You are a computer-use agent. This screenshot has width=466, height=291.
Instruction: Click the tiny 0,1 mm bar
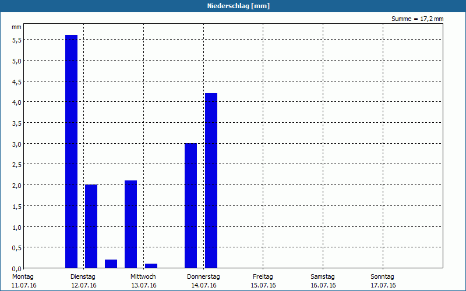tap(151, 266)
